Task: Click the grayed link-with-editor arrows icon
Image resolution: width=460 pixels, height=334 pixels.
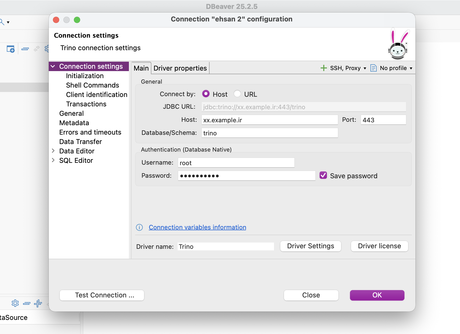Action: click(x=37, y=49)
